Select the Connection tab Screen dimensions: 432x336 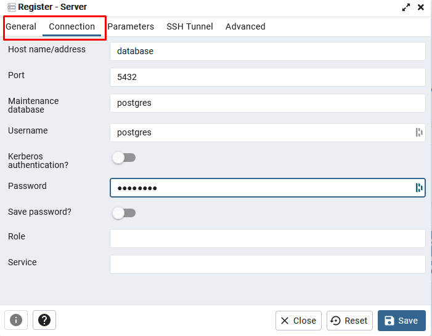point(71,26)
